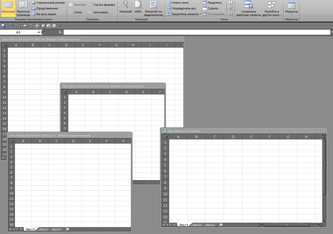This screenshot has width=333, height=234.
Task: Click horizontal scrollbar in Excel.xlsx window
Action: click(287, 225)
